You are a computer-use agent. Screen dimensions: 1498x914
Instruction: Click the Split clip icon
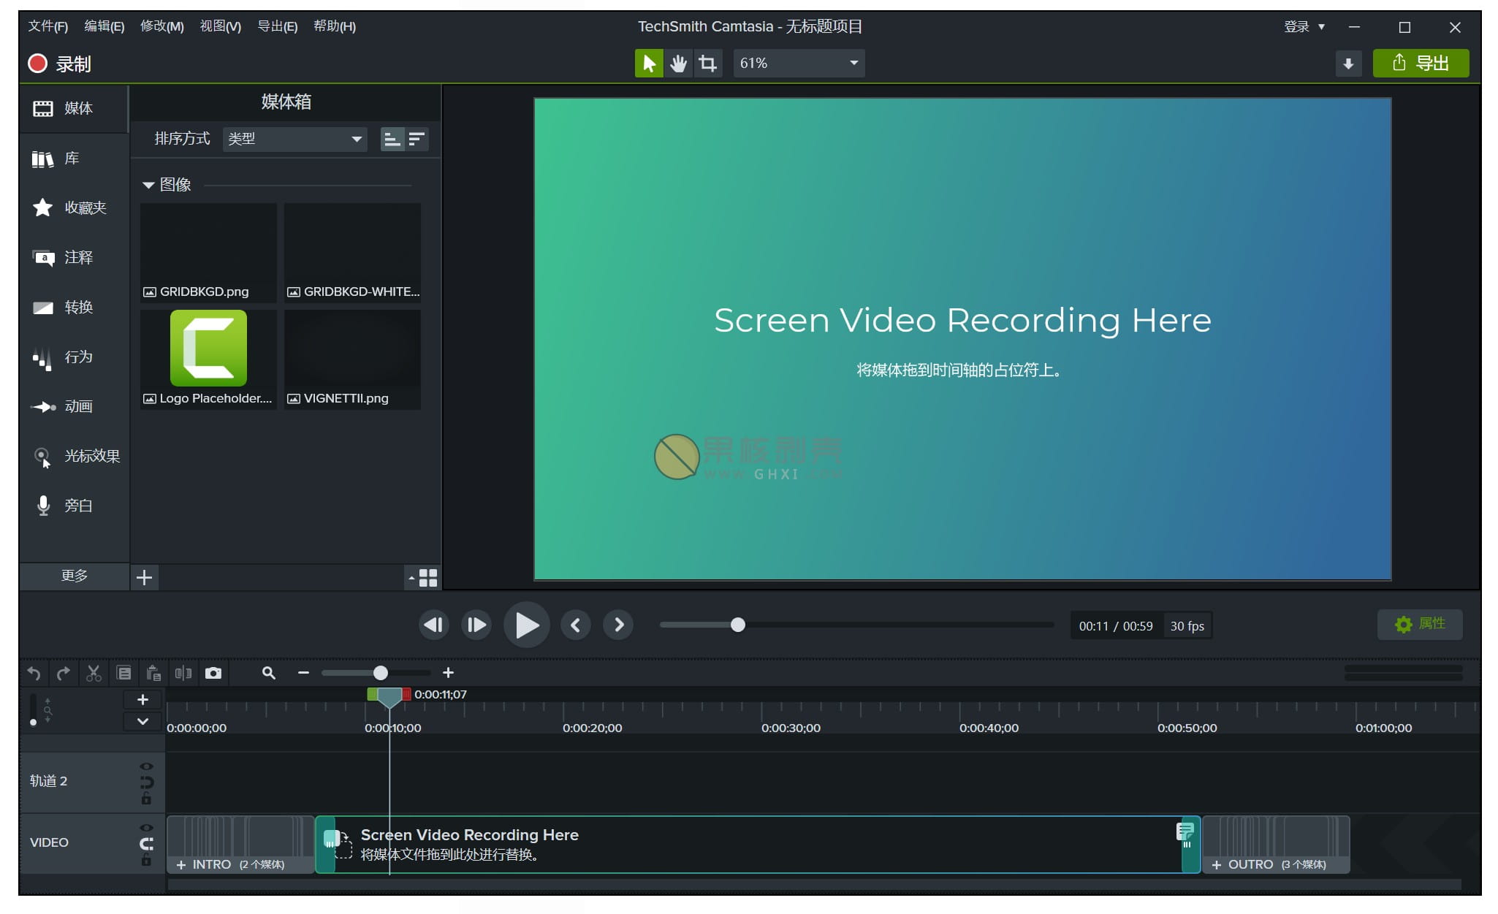tap(183, 674)
